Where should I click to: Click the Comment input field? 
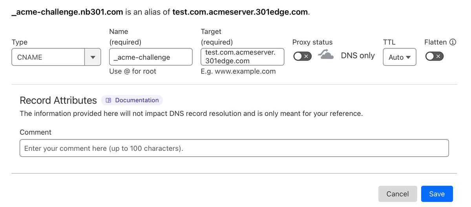click(234, 148)
